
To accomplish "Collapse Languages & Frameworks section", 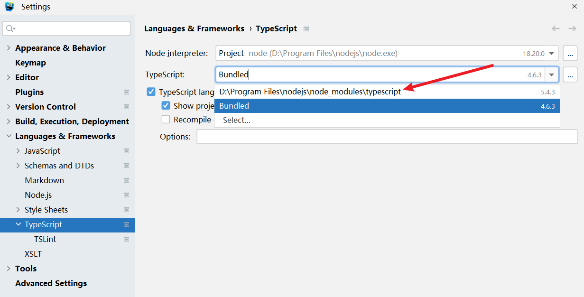I will 9,136.
